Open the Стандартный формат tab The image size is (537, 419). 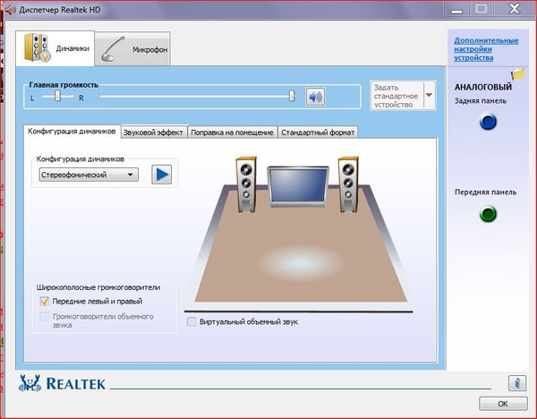pyautogui.click(x=318, y=133)
